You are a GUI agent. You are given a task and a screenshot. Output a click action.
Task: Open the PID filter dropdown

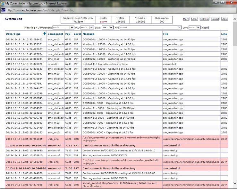pos(87,28)
